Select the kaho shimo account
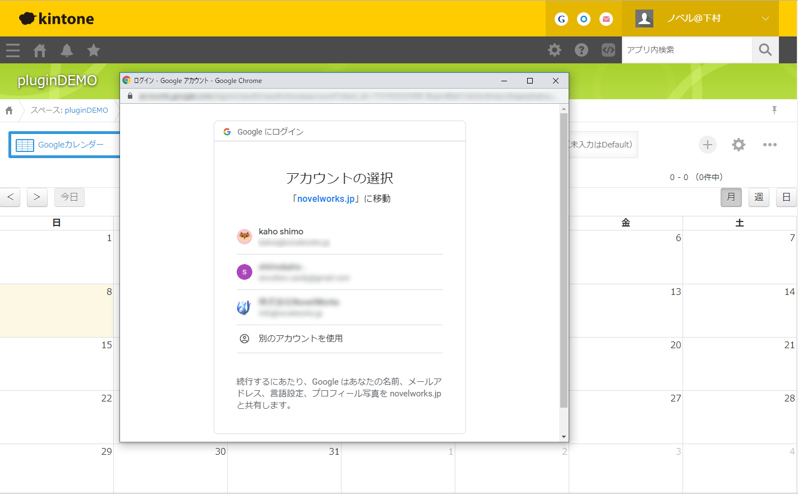This screenshot has height=494, width=798. point(340,237)
